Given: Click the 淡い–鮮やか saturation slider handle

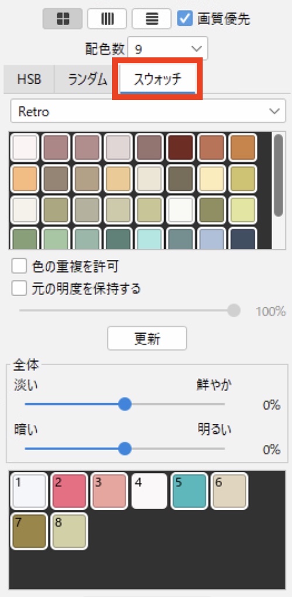Looking at the screenshot, I should [124, 404].
